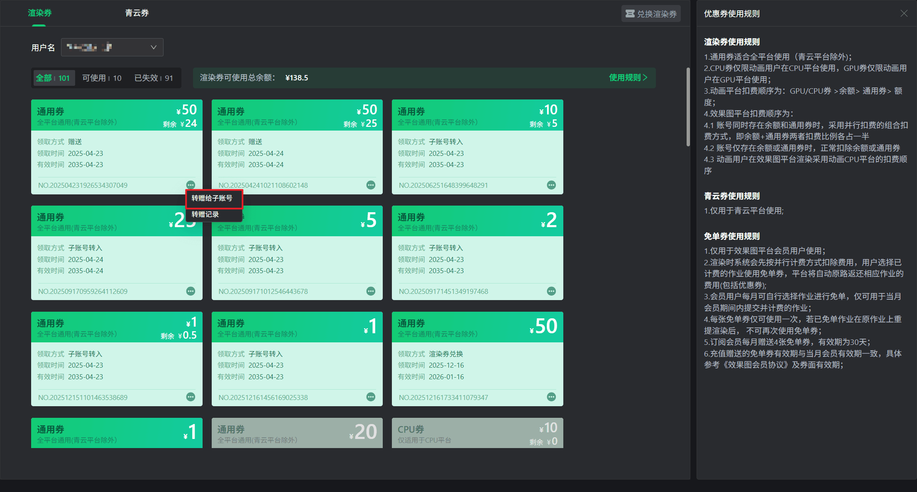
Task: Choose 转赠记录 from the context menu
Action: (x=205, y=214)
